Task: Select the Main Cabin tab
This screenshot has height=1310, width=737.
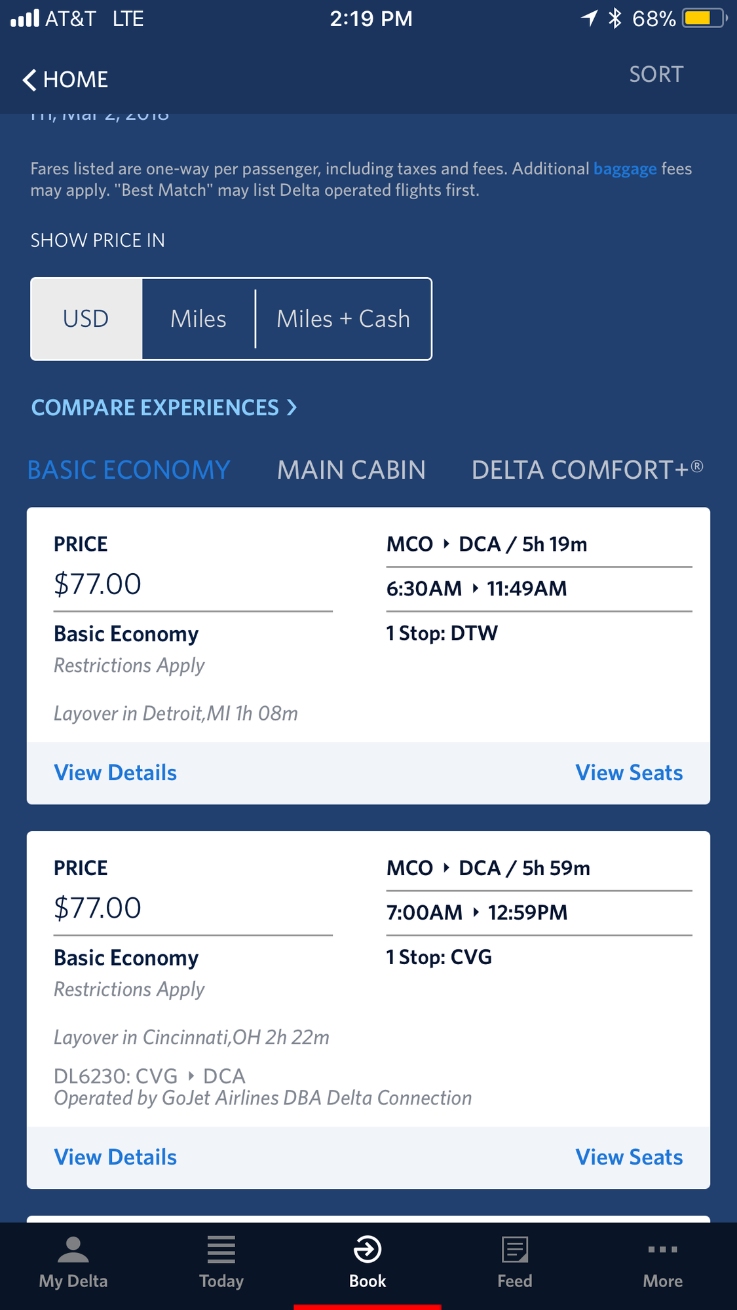Action: click(351, 470)
